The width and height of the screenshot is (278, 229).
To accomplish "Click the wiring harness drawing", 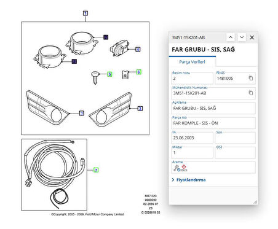I will [x=54, y=174].
